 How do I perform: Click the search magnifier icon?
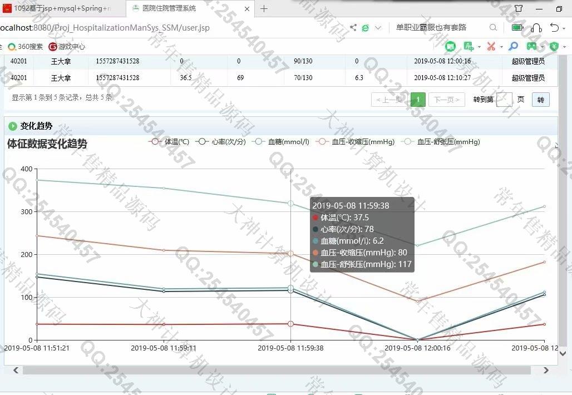click(x=493, y=27)
